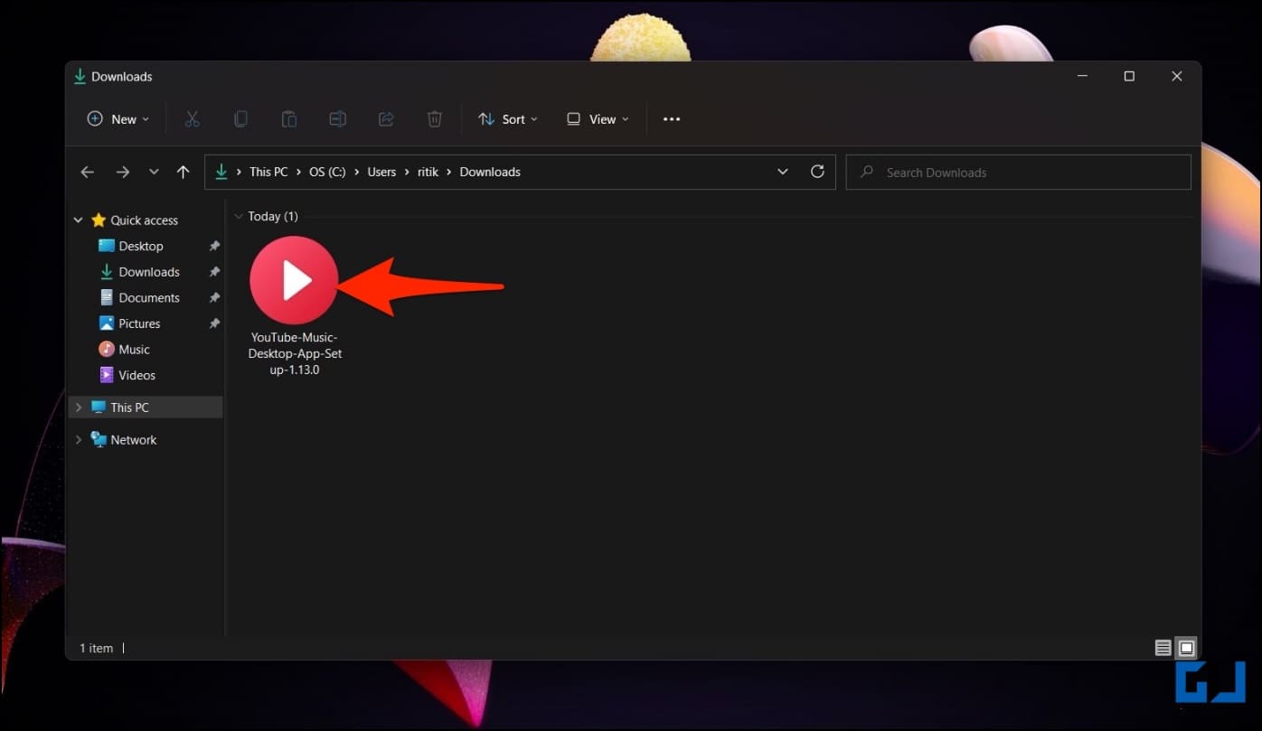Collapse the Today (1) group
1262x731 pixels.
click(239, 217)
